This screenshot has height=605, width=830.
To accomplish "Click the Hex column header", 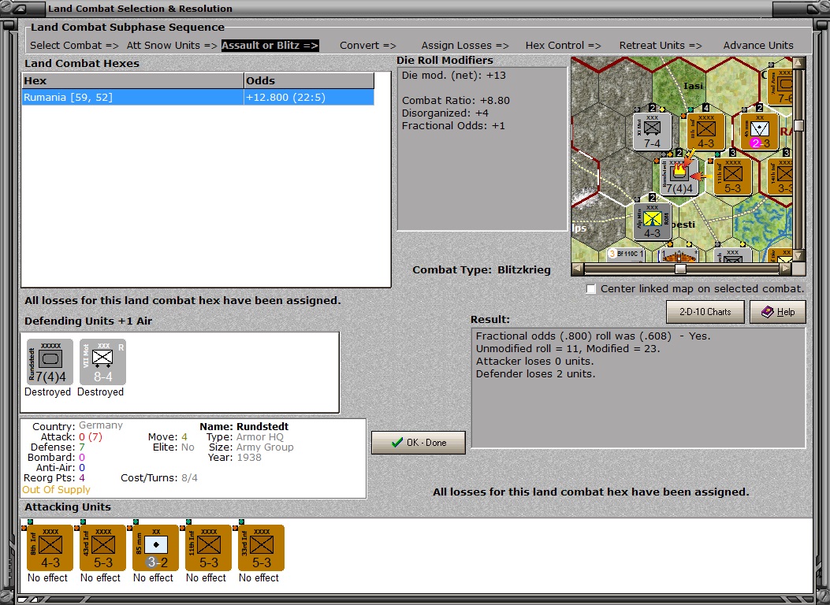I will click(132, 81).
